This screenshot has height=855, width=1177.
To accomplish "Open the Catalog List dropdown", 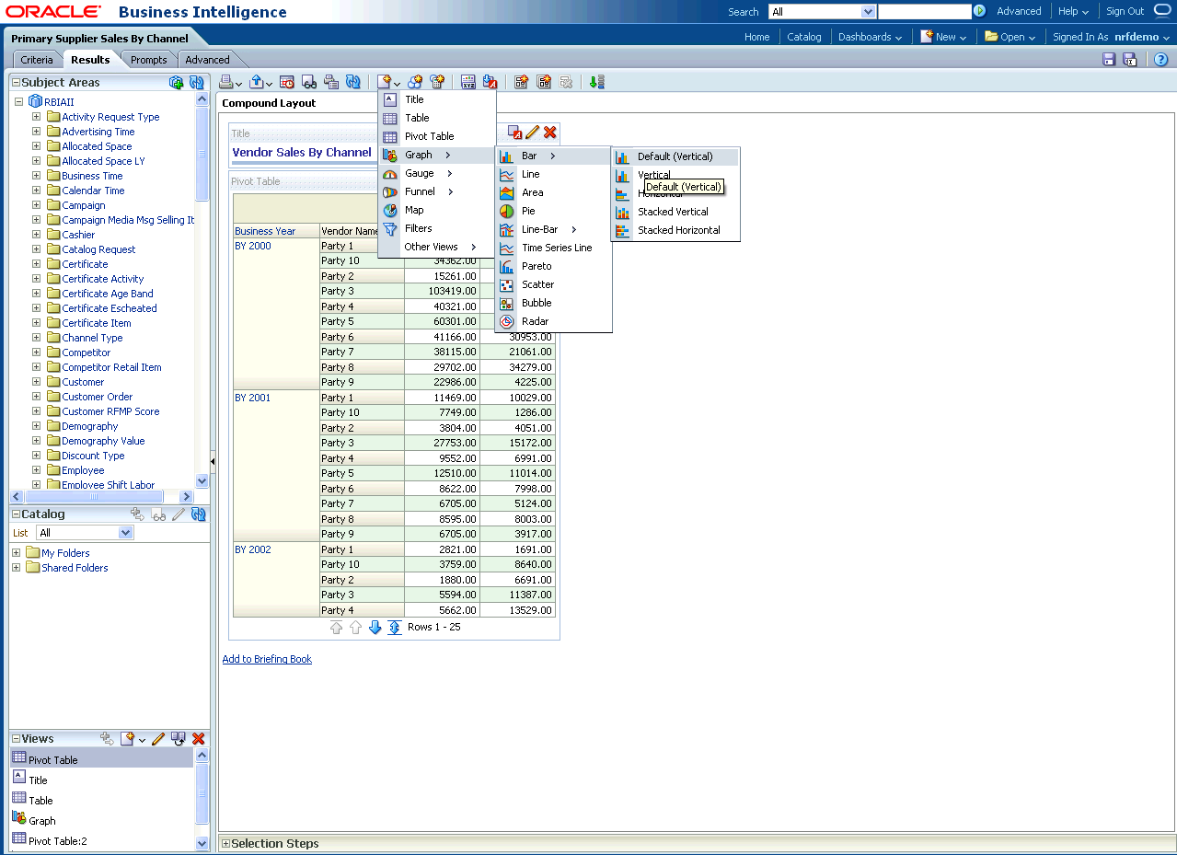I will (126, 533).
